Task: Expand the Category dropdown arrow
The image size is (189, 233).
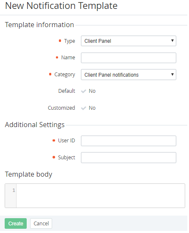Action: tap(172, 74)
